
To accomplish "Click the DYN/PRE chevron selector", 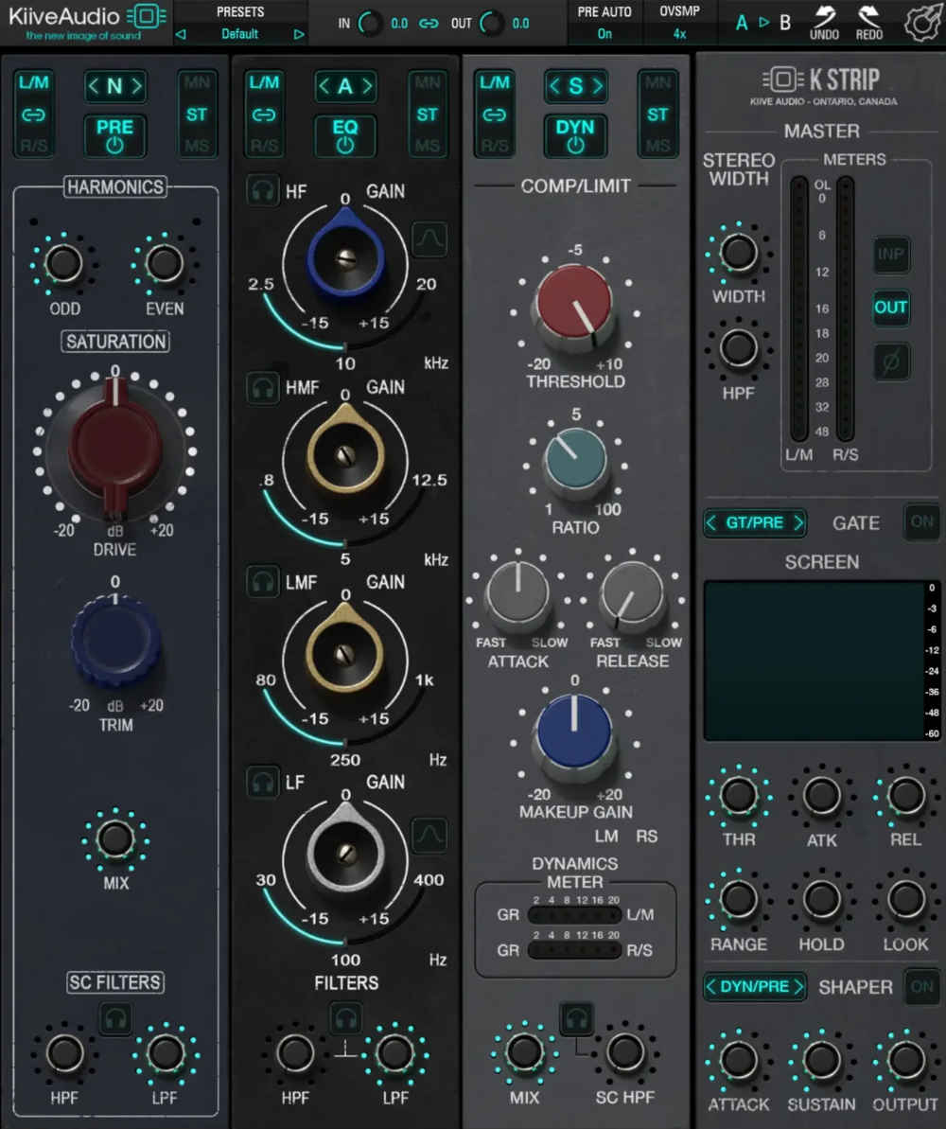I will (x=754, y=986).
